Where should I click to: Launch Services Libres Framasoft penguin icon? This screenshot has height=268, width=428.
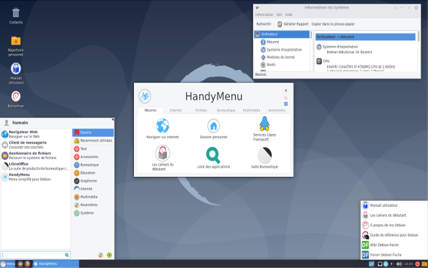click(264, 124)
